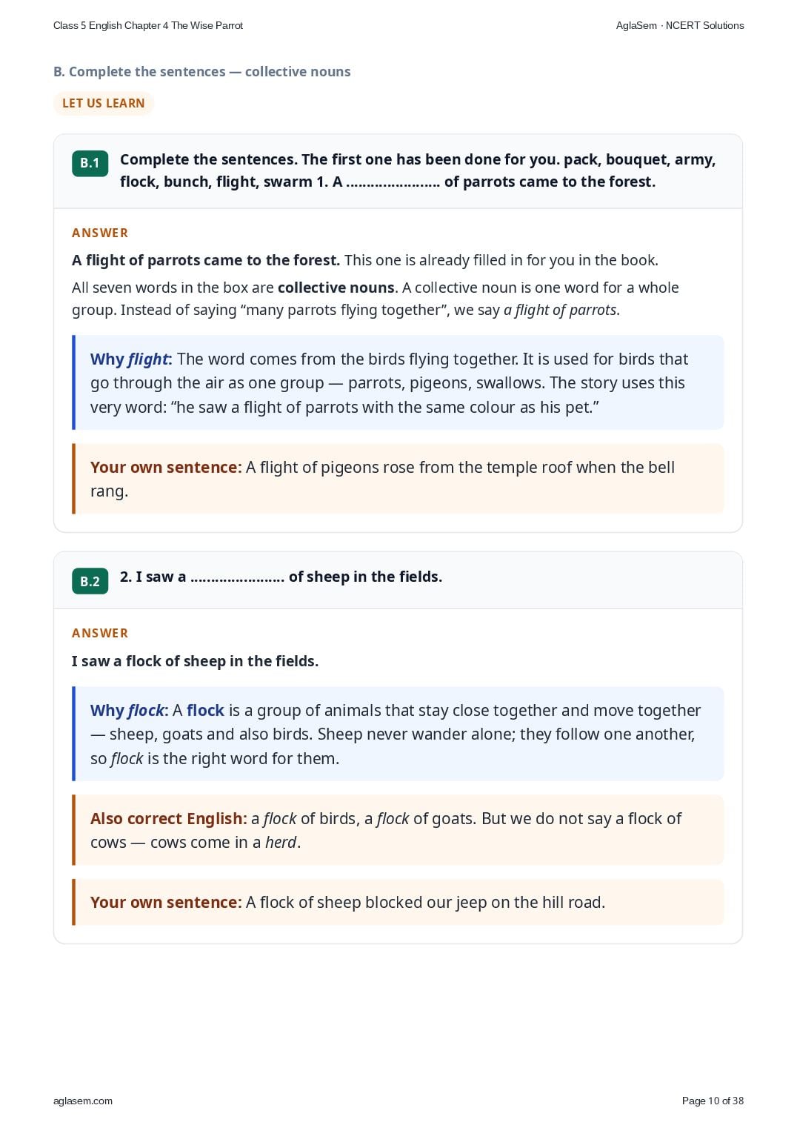
Task: Click the green B.2 question badge
Action: 90,582
